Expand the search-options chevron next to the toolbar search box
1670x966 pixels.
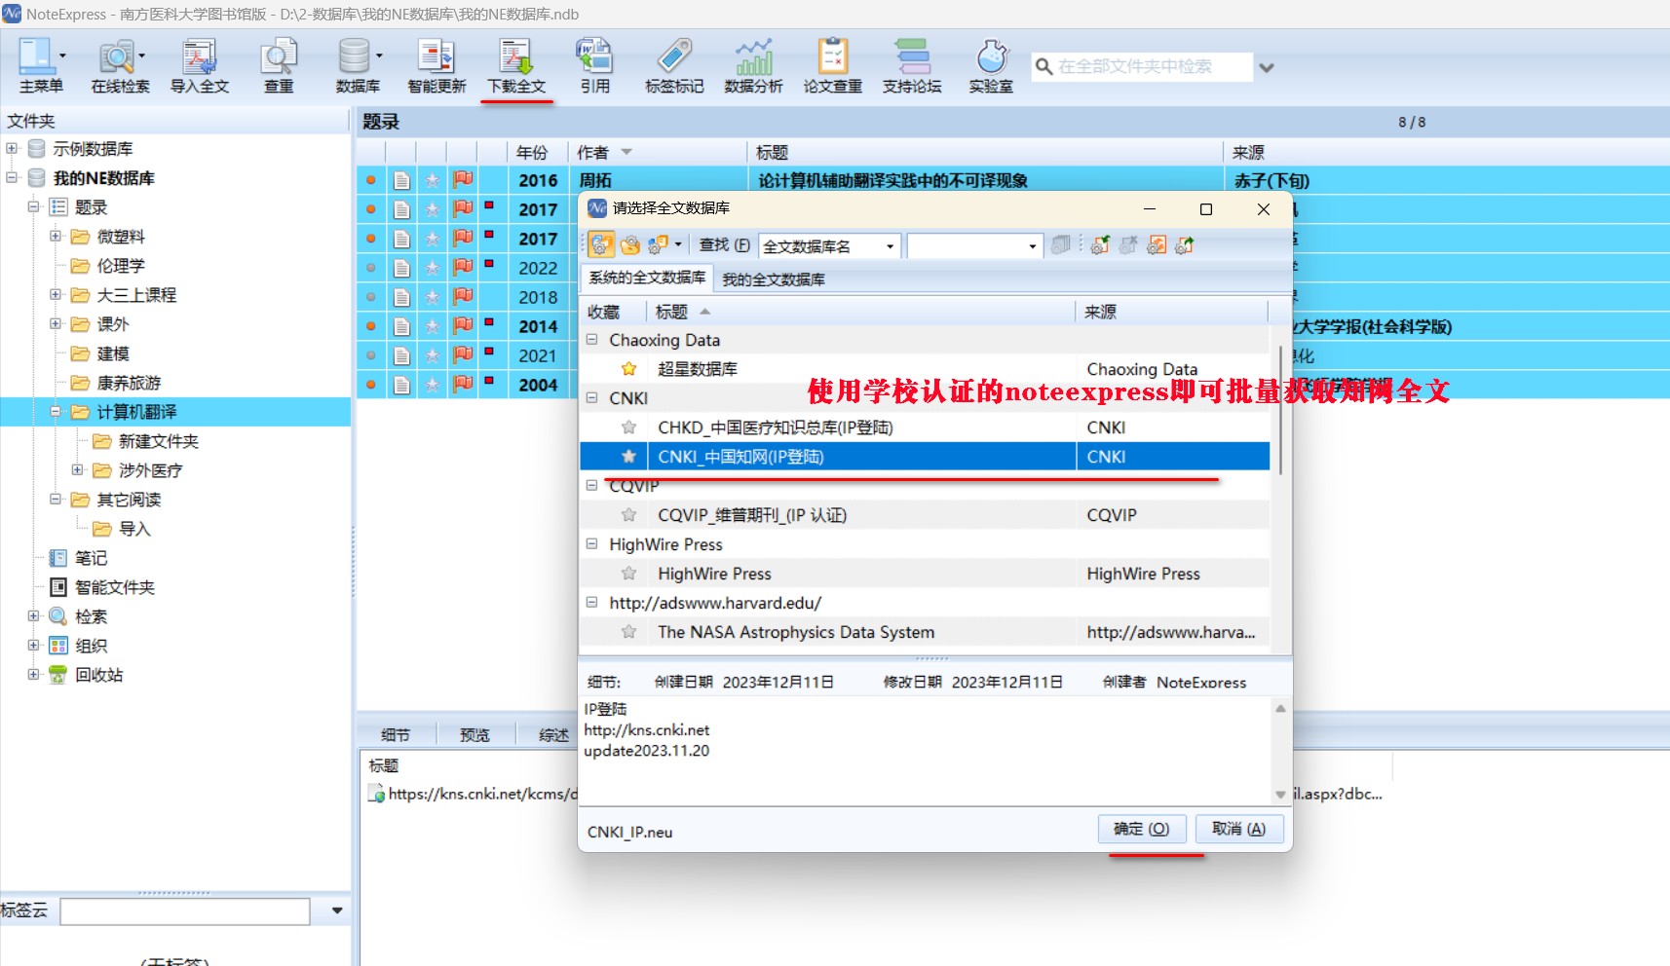pyautogui.click(x=1267, y=67)
